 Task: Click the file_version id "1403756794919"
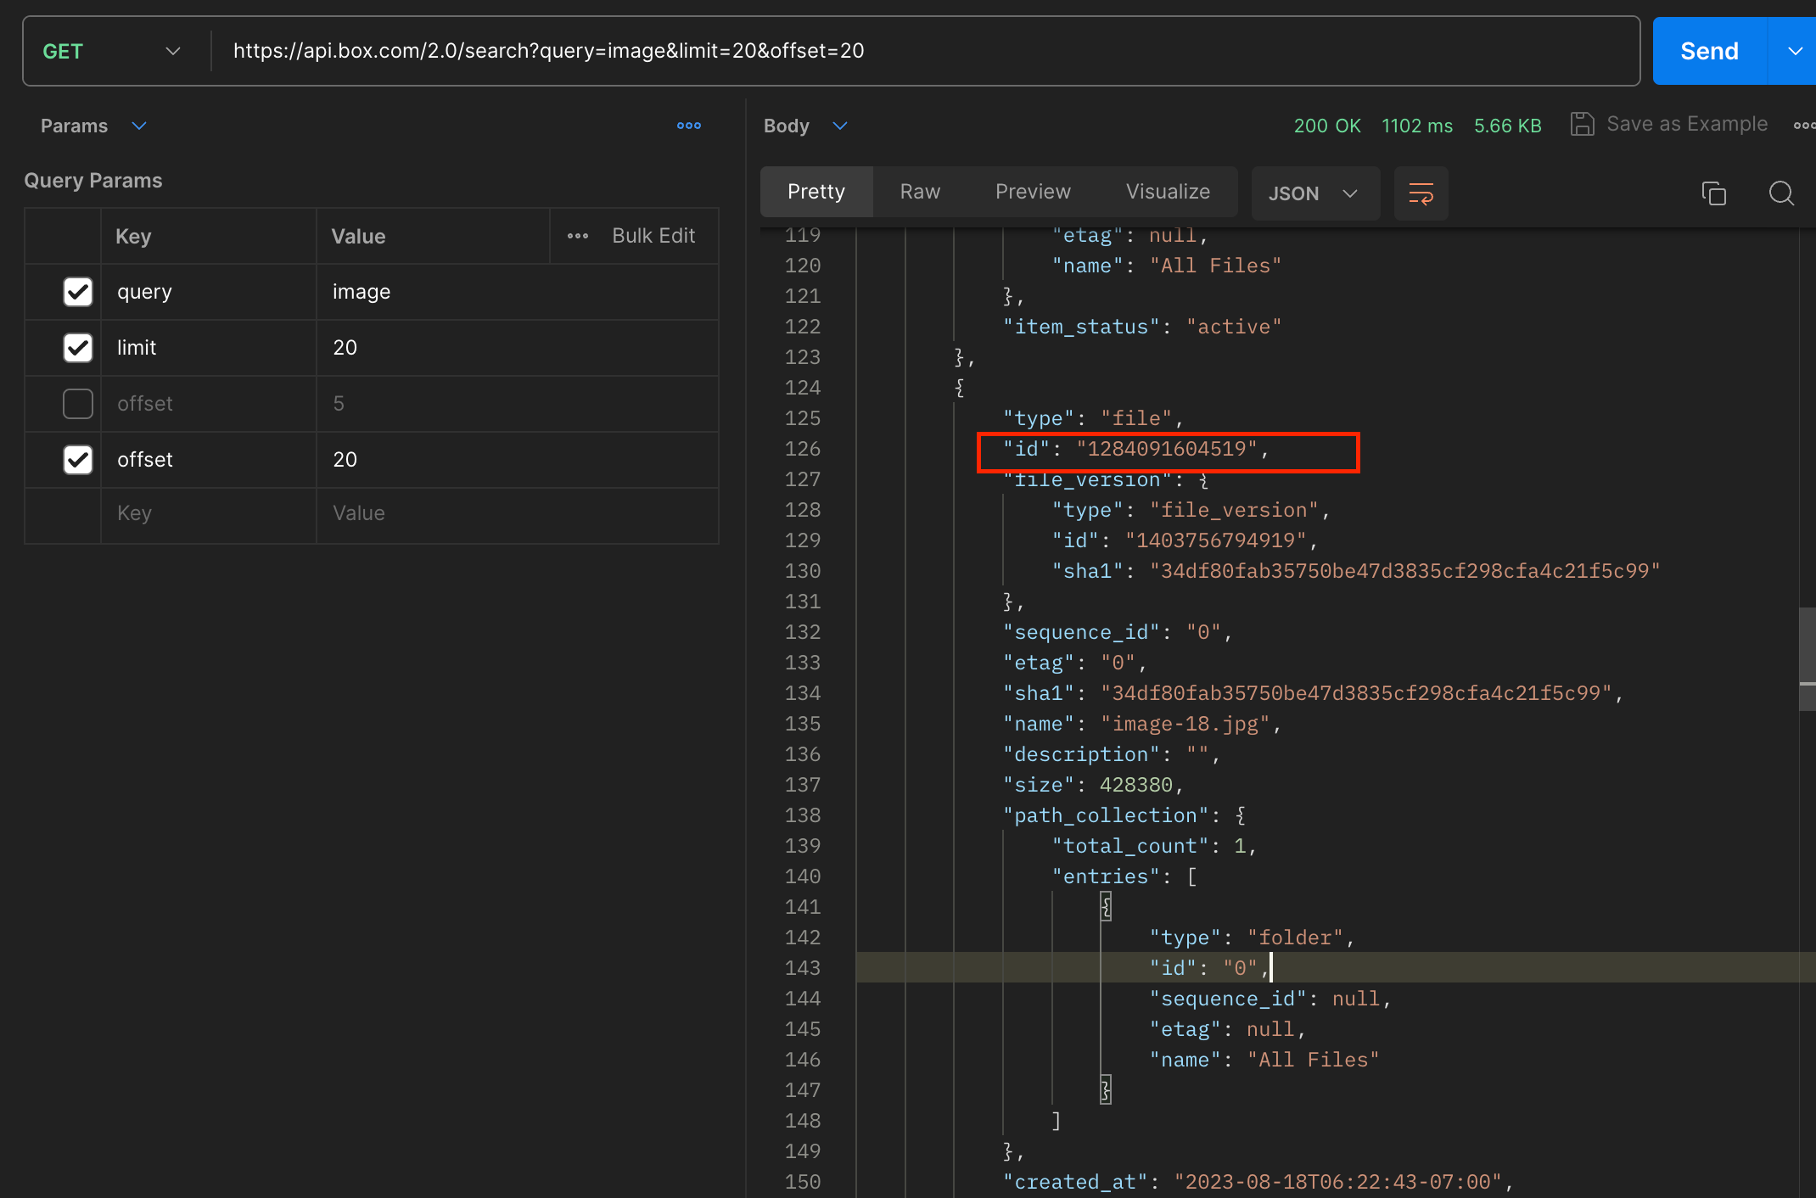point(1216,540)
